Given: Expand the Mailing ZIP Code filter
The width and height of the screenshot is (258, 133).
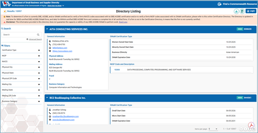Looking at the screenshot, I should coord(21,95).
